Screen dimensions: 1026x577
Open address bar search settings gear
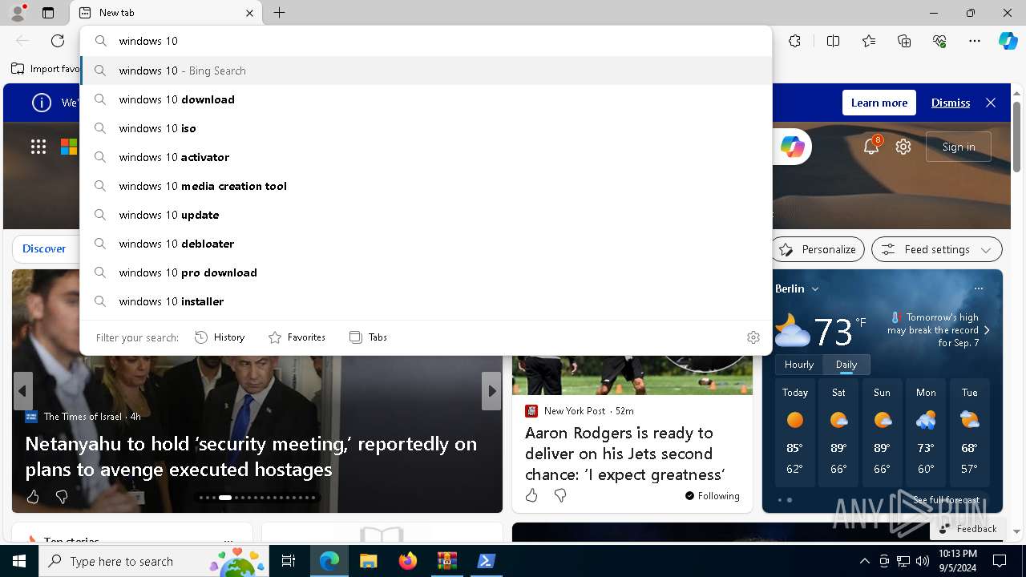click(753, 337)
